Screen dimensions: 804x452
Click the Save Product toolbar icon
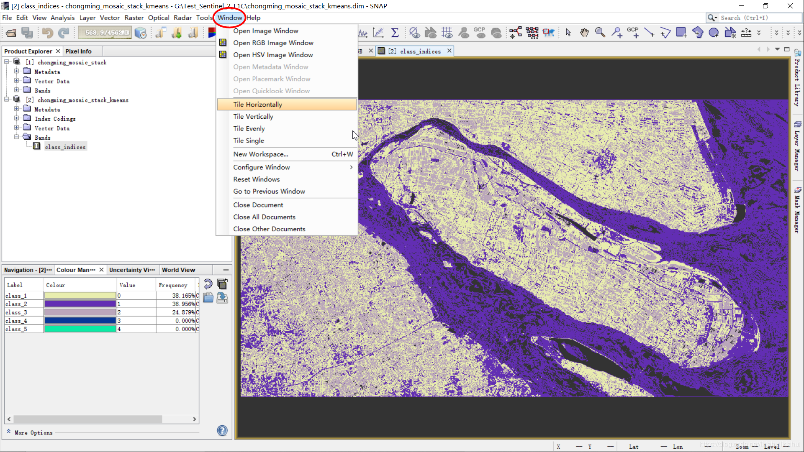[x=27, y=33]
